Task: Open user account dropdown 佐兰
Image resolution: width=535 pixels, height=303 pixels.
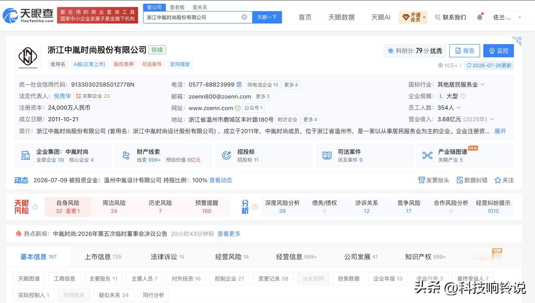Action: [x=507, y=17]
